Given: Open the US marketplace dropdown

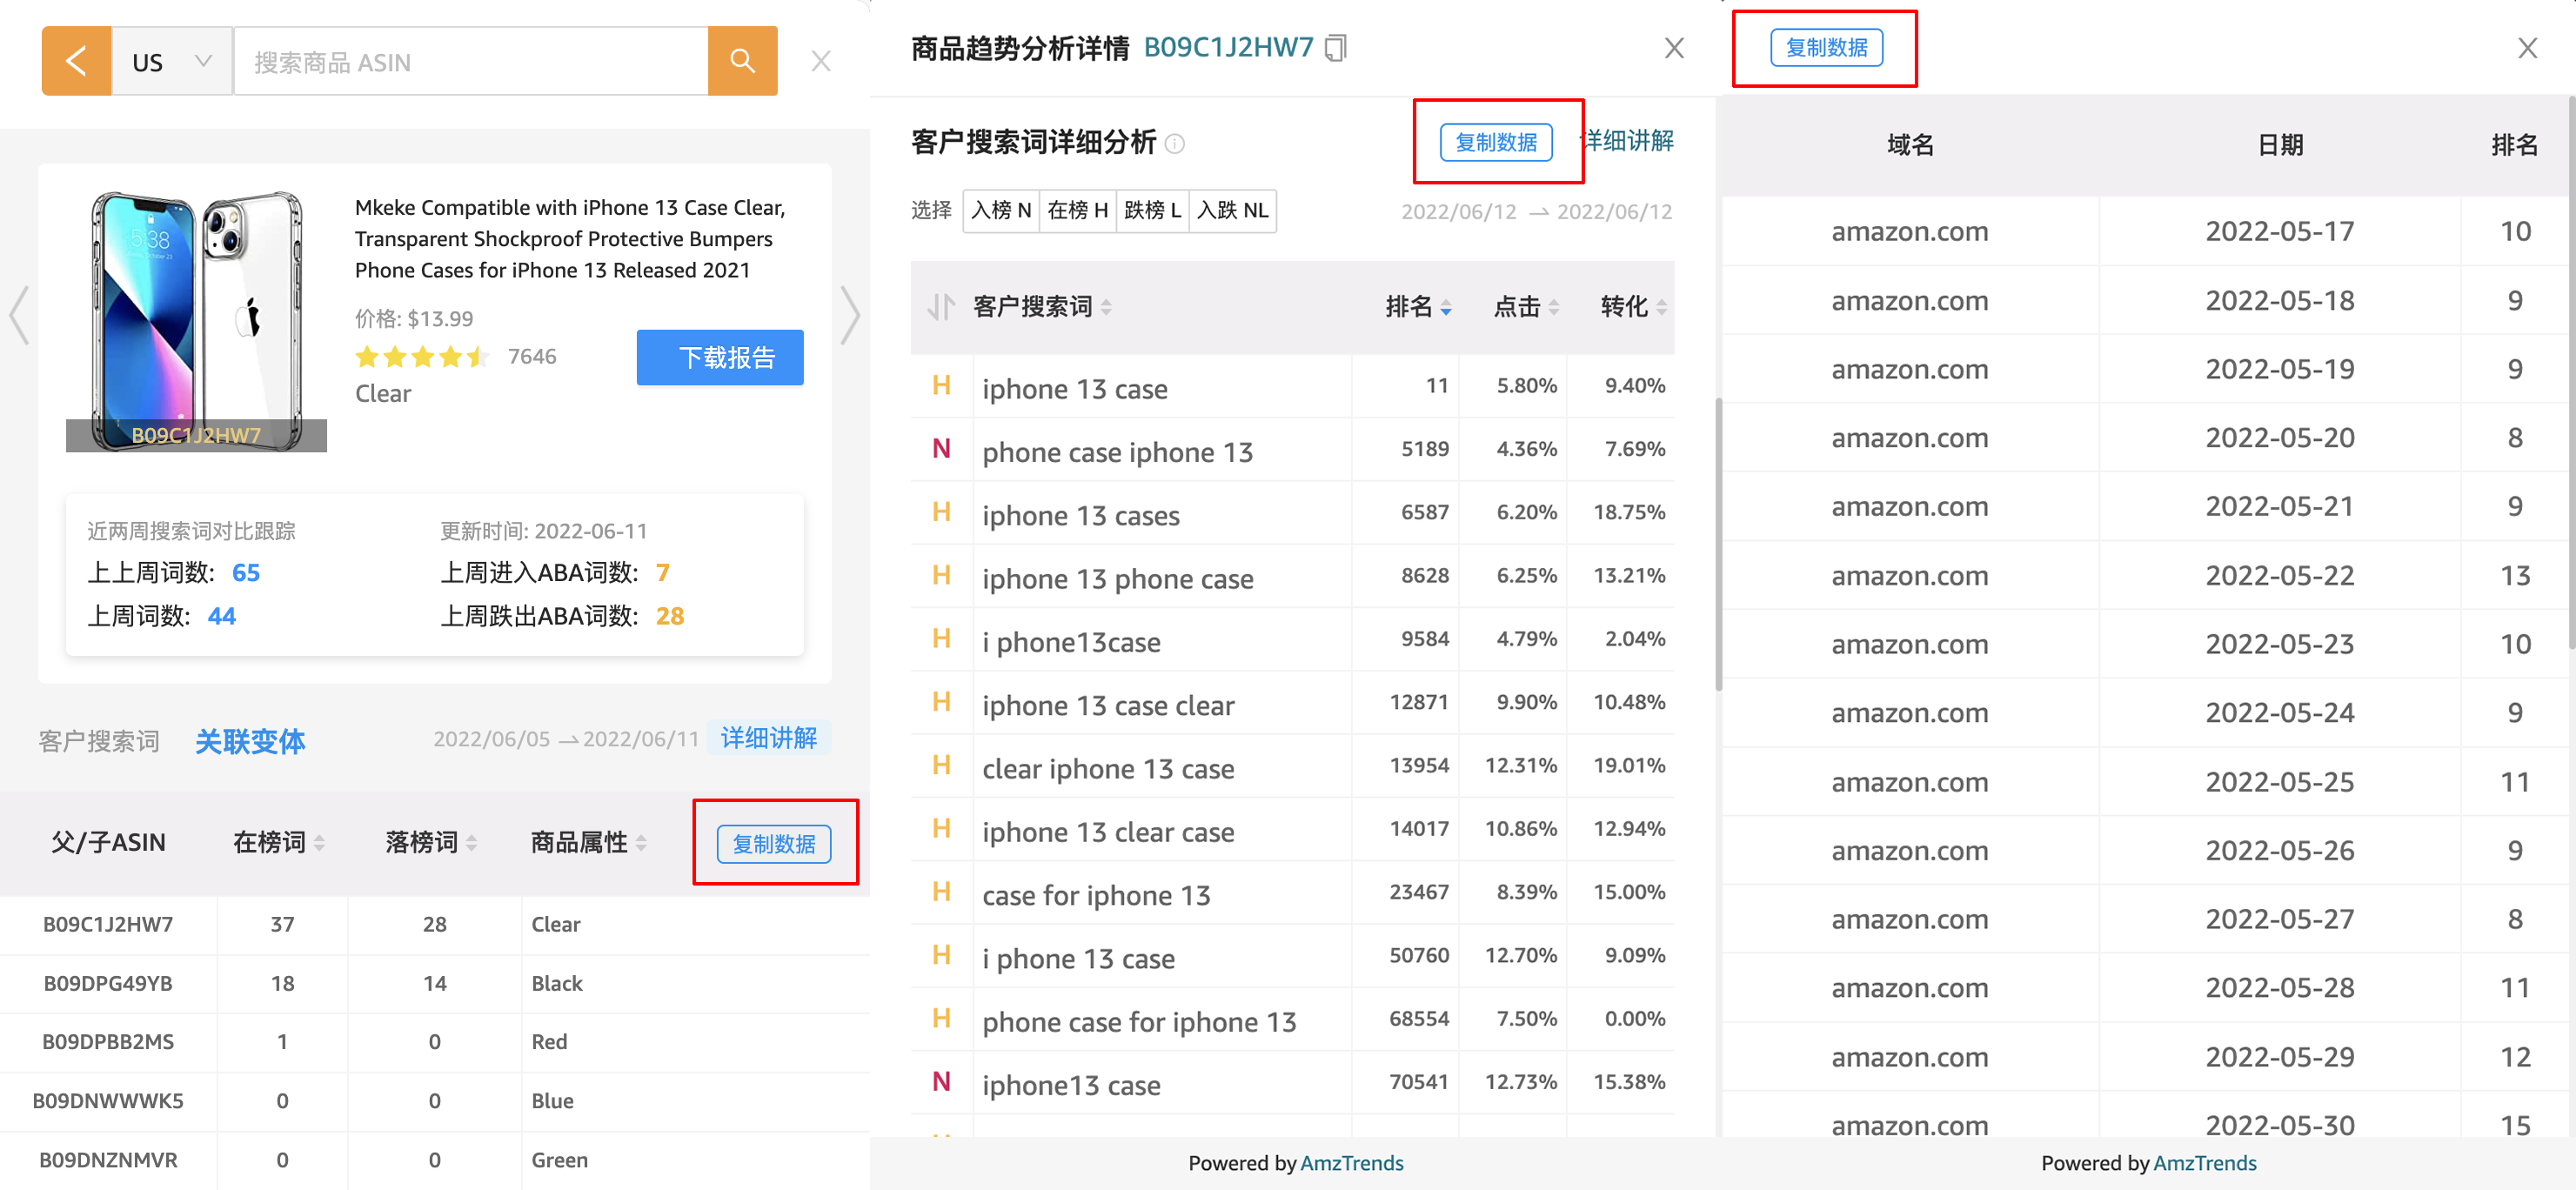Looking at the screenshot, I should pyautogui.click(x=171, y=62).
